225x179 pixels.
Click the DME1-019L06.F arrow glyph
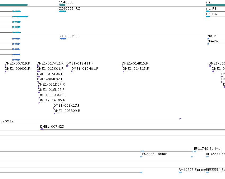[39, 77]
